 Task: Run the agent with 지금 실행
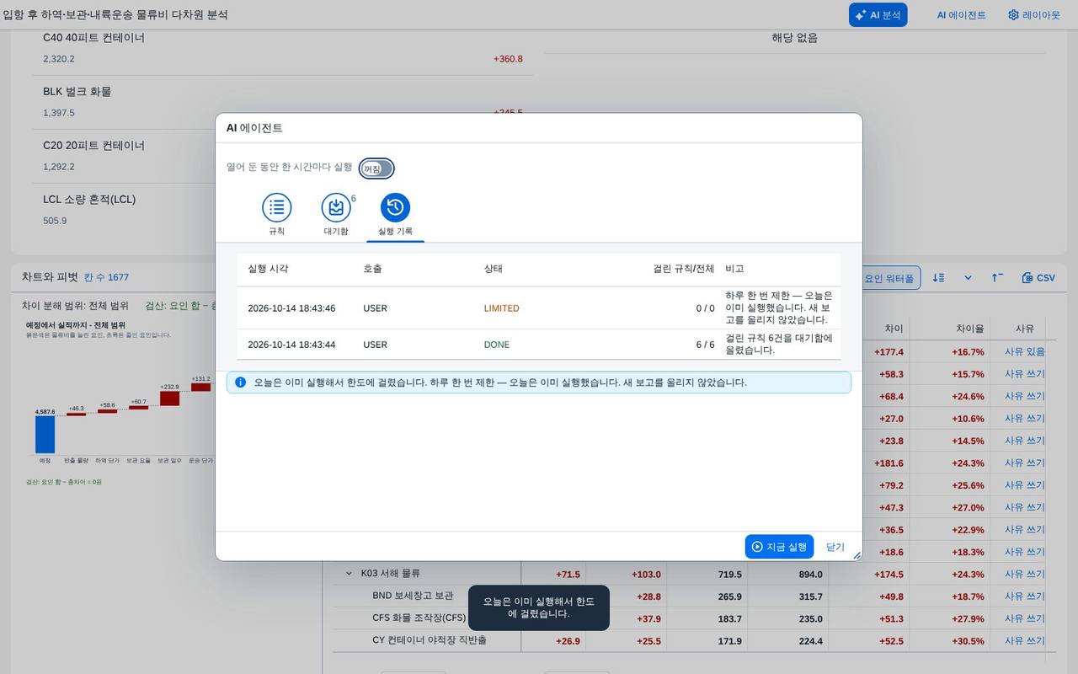[x=779, y=547]
